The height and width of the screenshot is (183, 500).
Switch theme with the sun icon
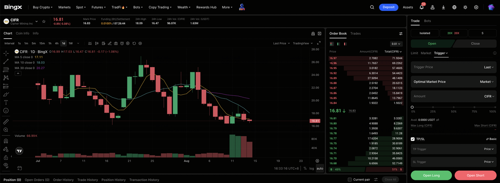point(465,7)
